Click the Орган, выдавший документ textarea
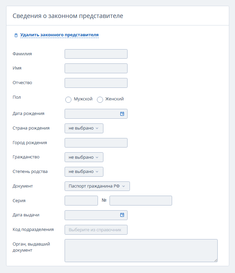 click(141, 250)
